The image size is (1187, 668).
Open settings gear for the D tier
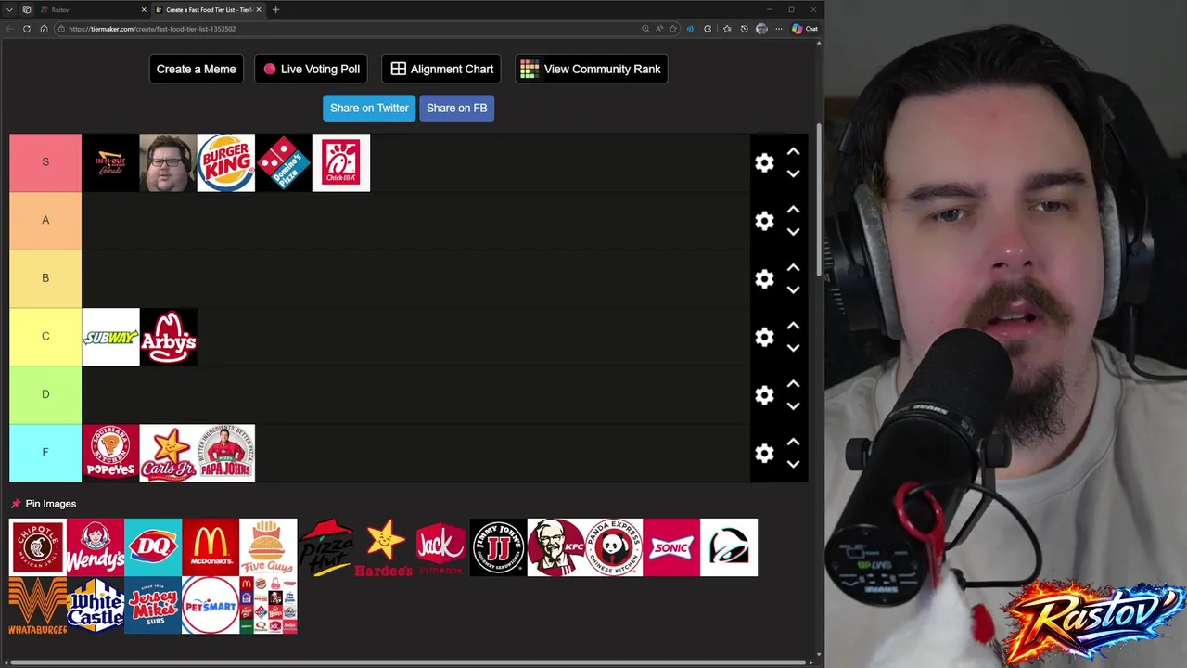click(764, 395)
